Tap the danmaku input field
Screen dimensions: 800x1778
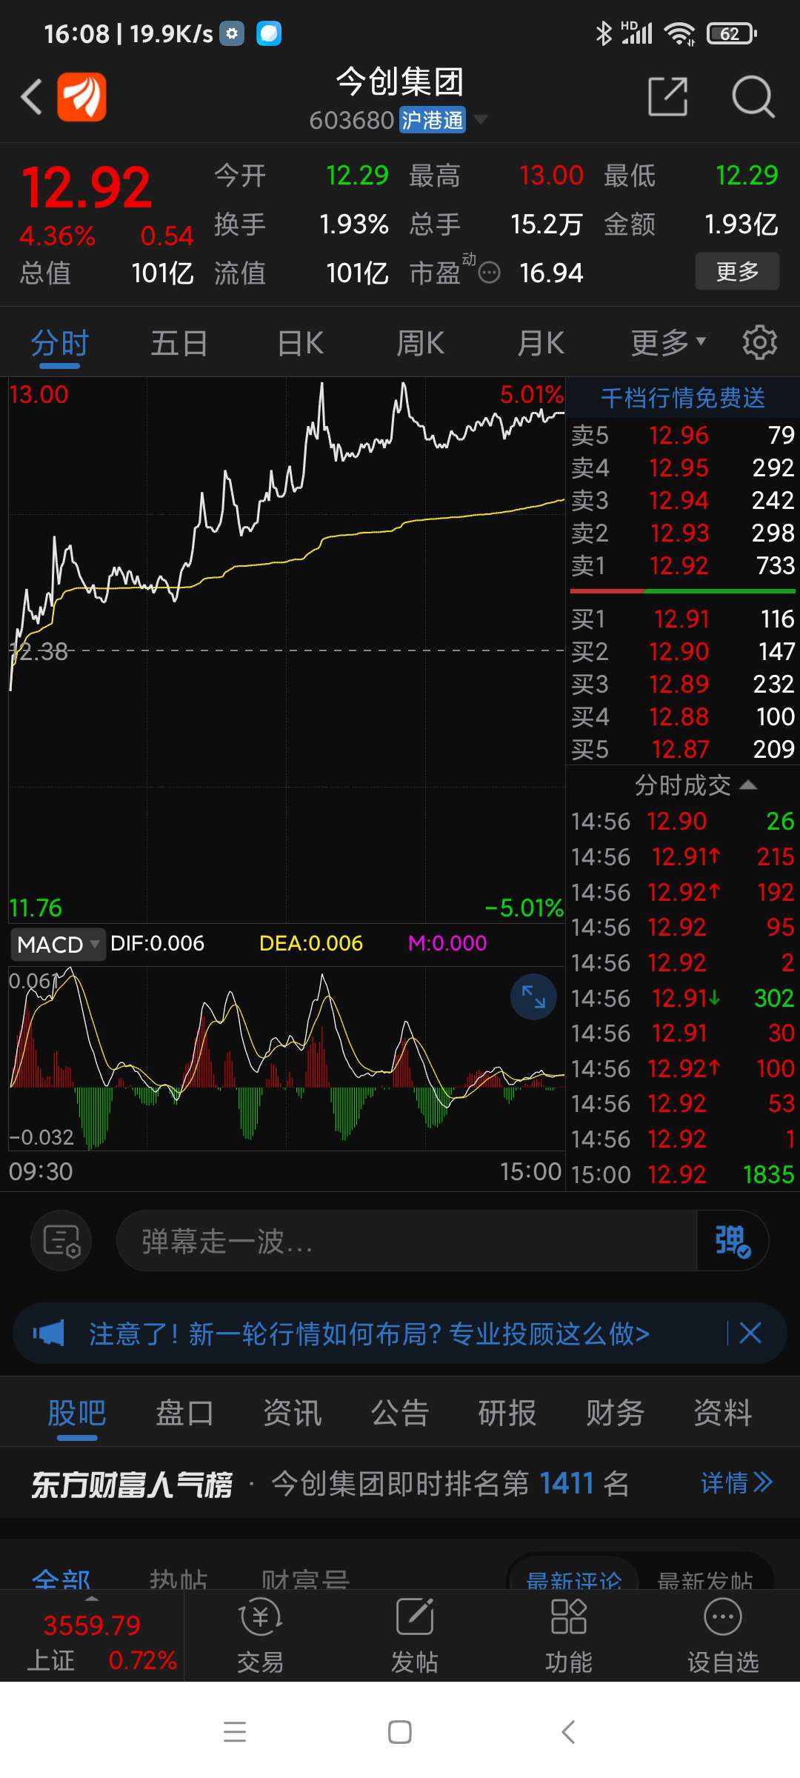[406, 1241]
